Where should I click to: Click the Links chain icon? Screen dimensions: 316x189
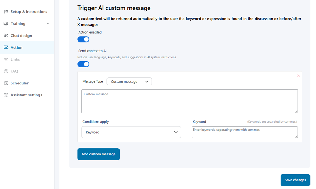coord(6,59)
